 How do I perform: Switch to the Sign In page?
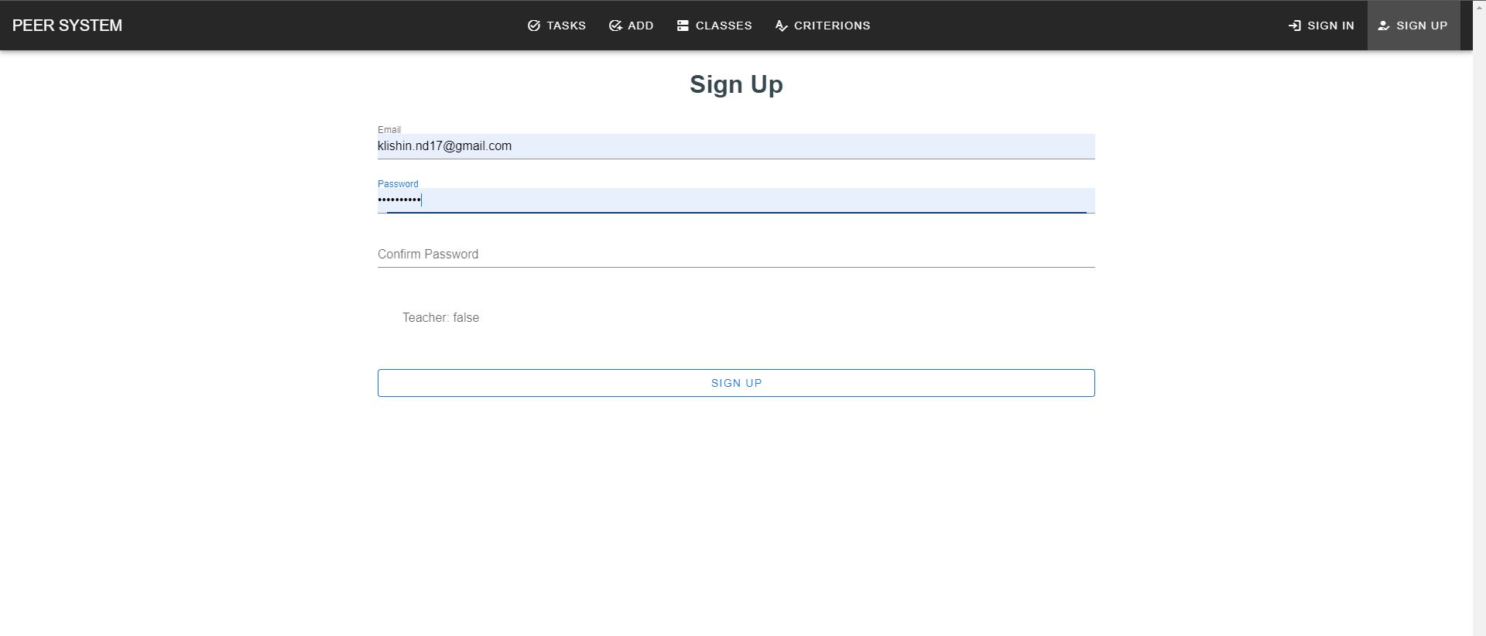click(x=1321, y=26)
